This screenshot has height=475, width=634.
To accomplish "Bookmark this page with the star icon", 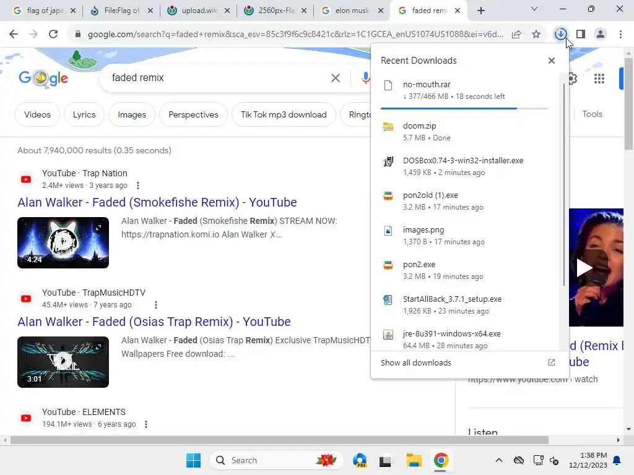I will [x=536, y=35].
